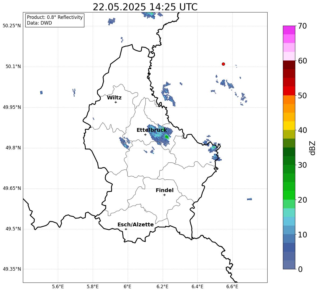Viewport: 319px width, 292px height.
Task: Click the Esch/Alzette location cross marker
Action: click(x=126, y=229)
